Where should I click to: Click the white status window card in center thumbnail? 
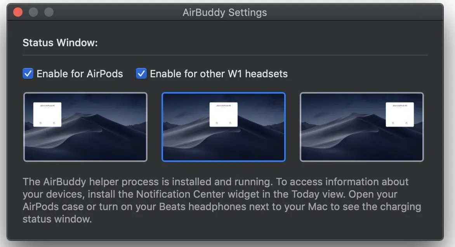tap(224, 114)
